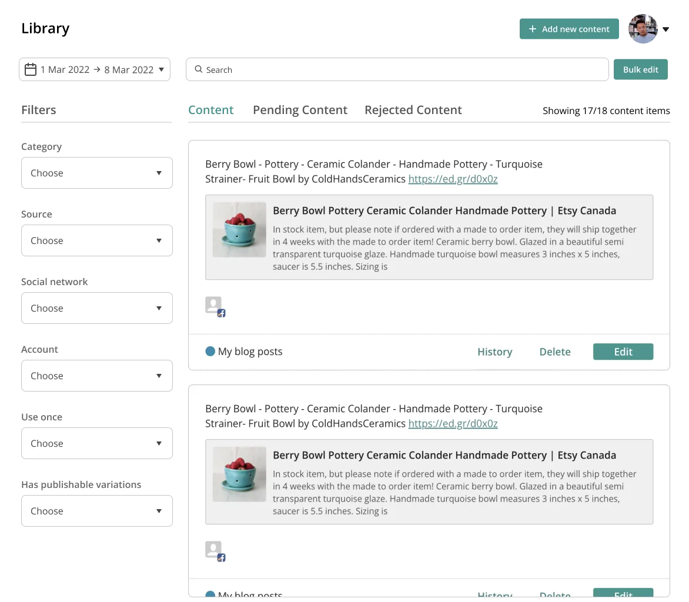Switch to the Content tab
The height and width of the screenshot is (602, 689).
click(211, 110)
